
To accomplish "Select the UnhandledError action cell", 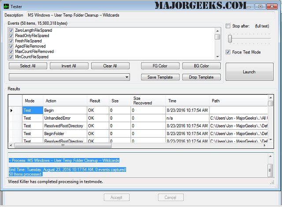I will point(65,118).
